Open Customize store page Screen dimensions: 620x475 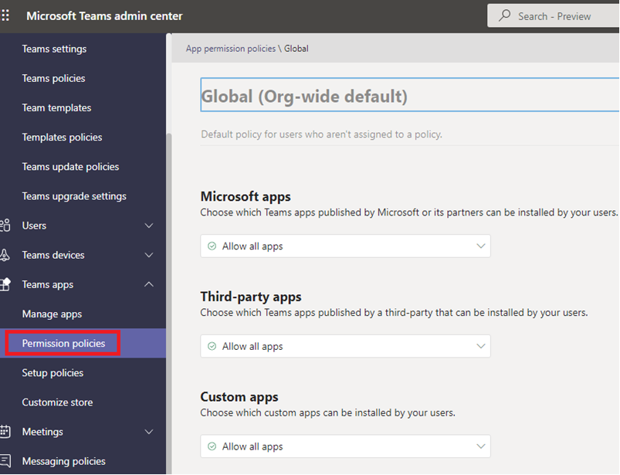point(57,402)
